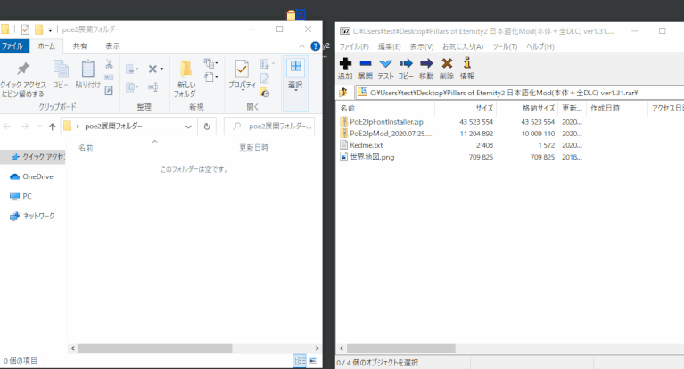
Task: Go up one folder level in 7-Zip
Action: pyautogui.click(x=343, y=93)
